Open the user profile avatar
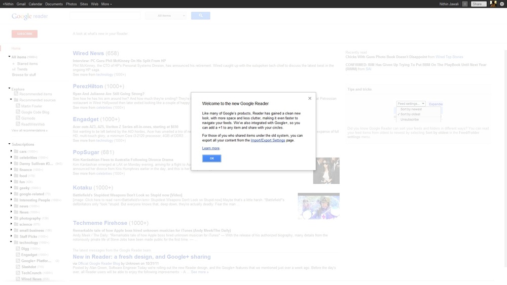The width and height of the screenshot is (507, 285). [493, 4]
